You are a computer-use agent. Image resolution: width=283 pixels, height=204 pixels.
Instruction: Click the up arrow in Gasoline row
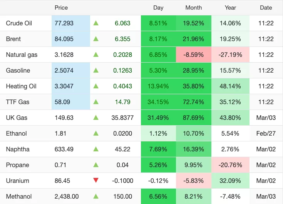coord(96,71)
